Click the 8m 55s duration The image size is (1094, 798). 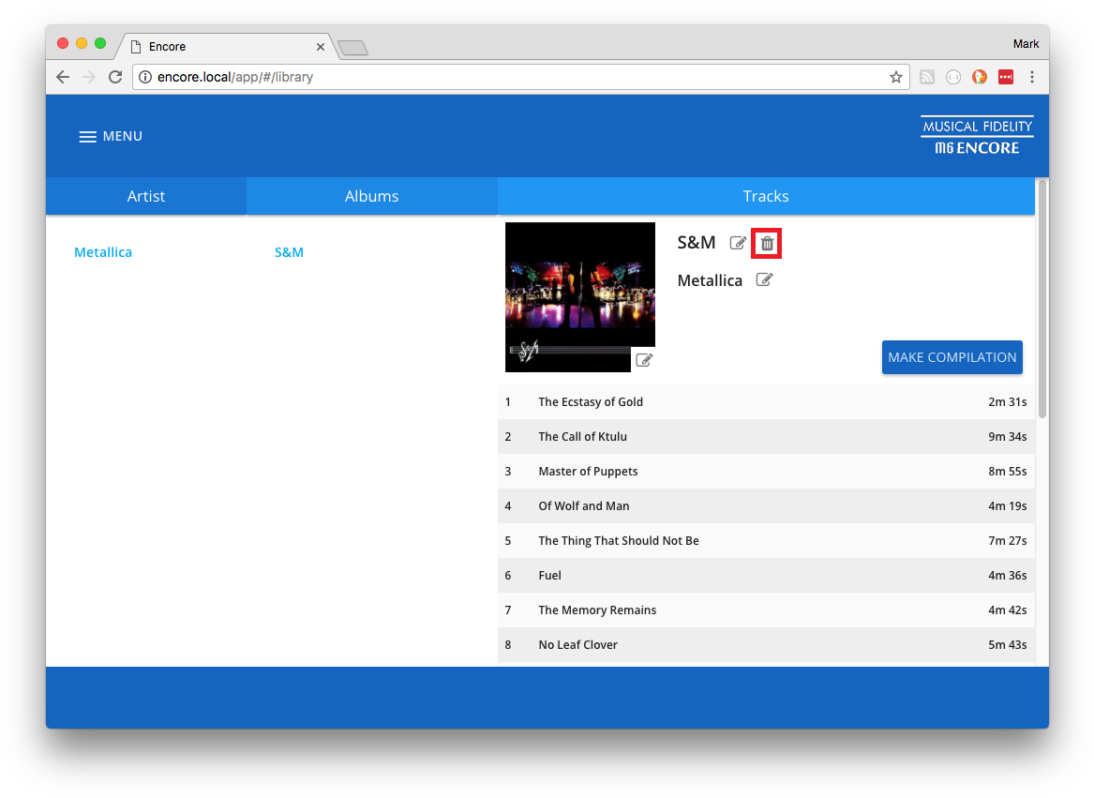[x=1007, y=472]
